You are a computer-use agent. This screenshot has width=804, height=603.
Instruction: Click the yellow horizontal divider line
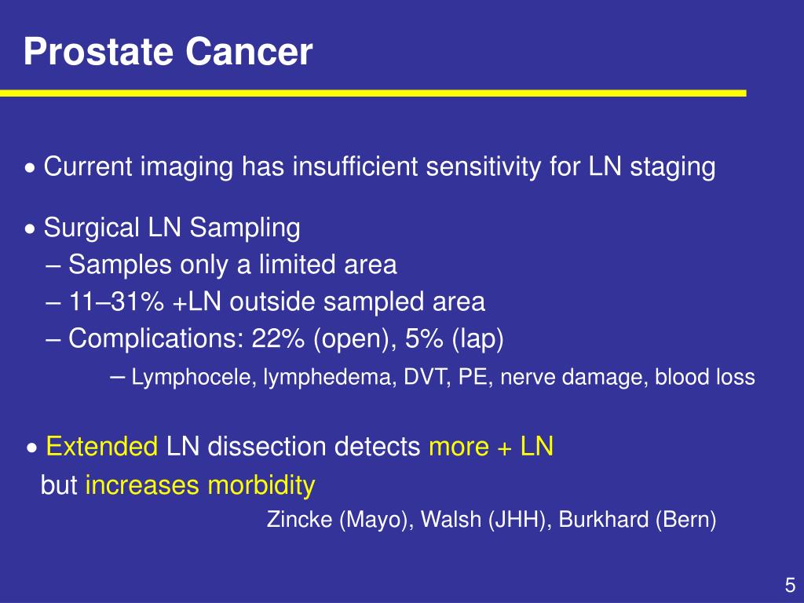point(373,93)
